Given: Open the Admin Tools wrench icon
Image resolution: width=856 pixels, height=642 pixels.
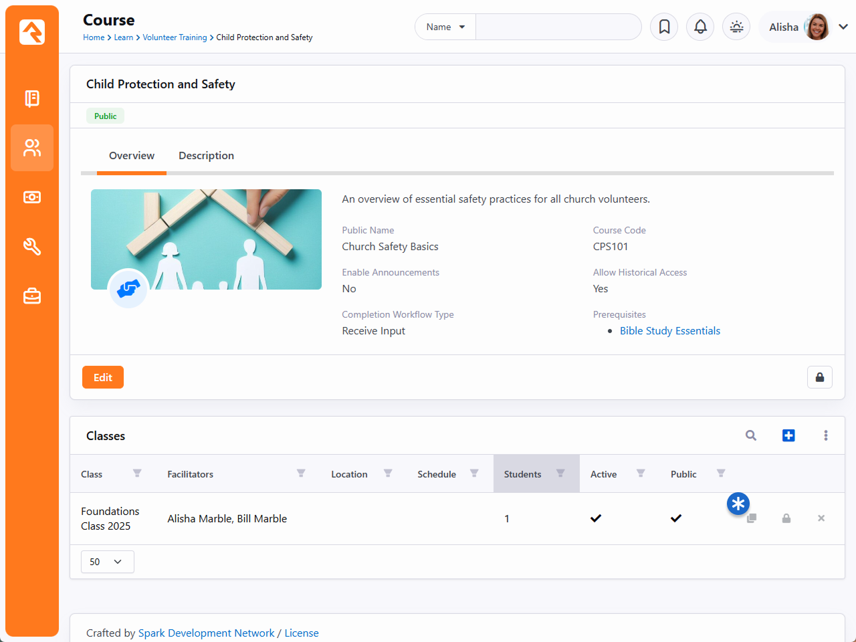Looking at the screenshot, I should tap(32, 247).
